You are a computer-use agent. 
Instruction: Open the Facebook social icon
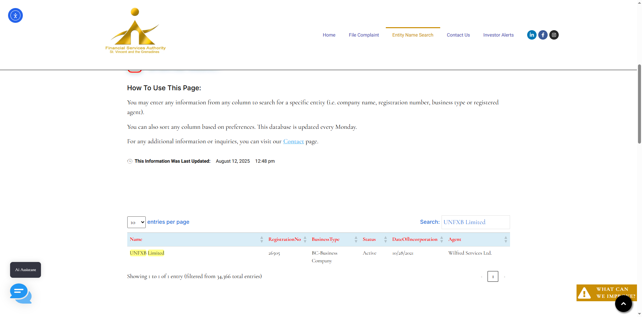[543, 35]
